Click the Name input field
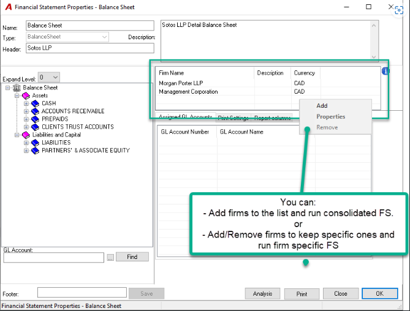The image size is (410, 311). (x=90, y=26)
